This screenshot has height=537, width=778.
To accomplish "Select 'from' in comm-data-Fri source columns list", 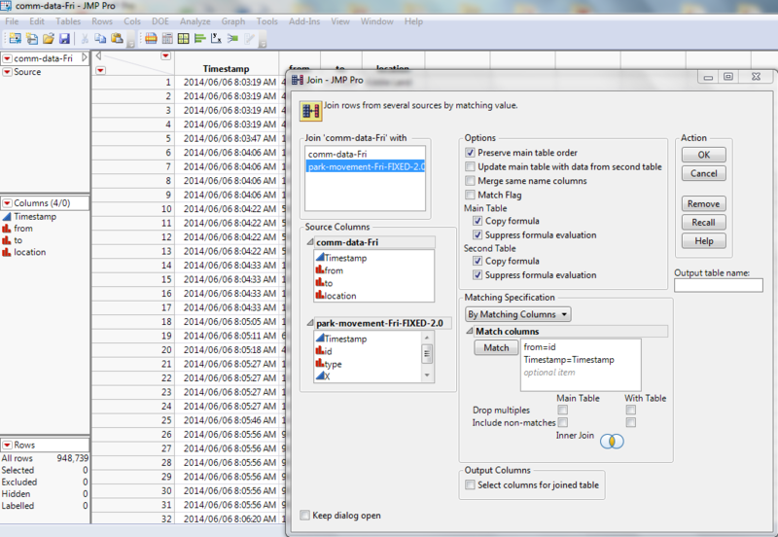I will click(x=334, y=270).
